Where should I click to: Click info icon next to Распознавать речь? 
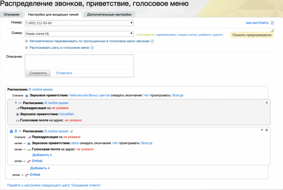coord(92,48)
